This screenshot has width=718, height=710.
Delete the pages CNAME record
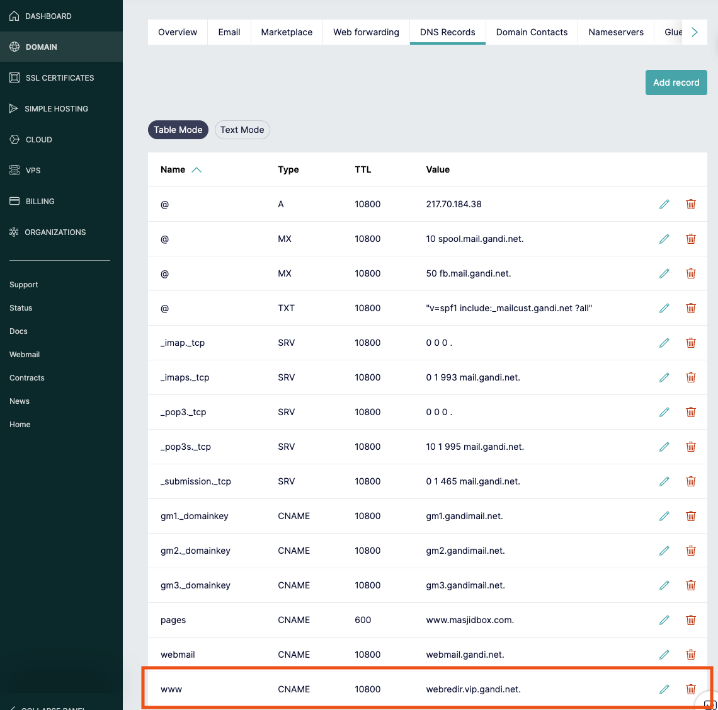[690, 620]
